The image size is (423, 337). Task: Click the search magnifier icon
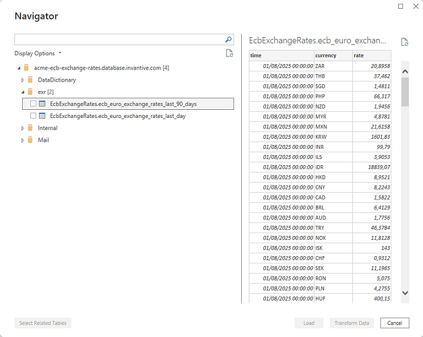[228, 40]
